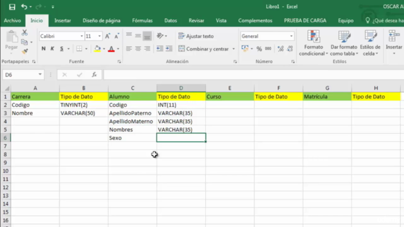Screen dimensions: 404x227
Task: Click Combinar y centrar button
Action: coord(203,49)
